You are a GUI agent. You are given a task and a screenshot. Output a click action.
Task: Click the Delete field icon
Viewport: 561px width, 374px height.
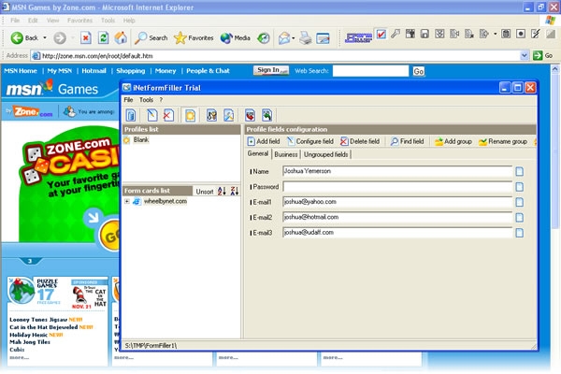click(344, 141)
